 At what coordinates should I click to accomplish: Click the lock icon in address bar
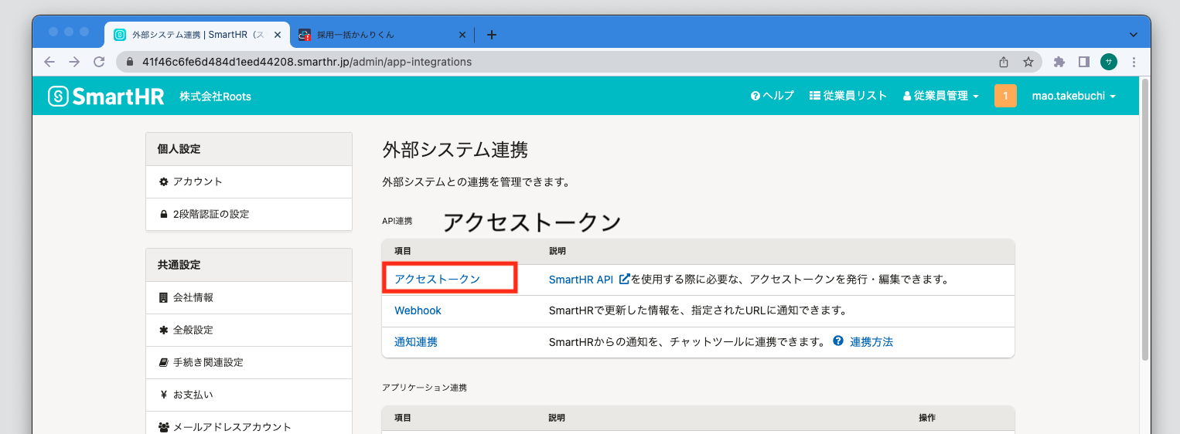coord(130,62)
